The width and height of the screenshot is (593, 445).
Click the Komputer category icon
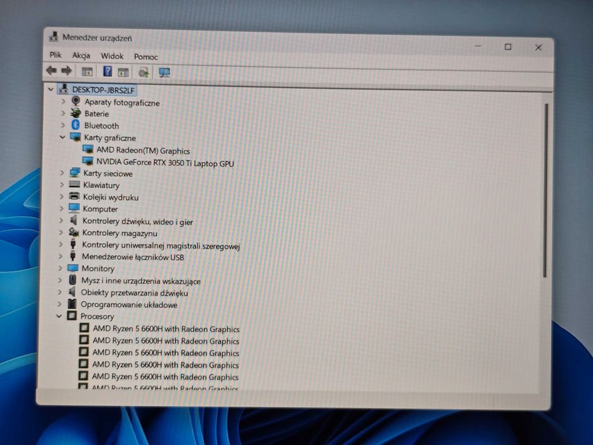tap(74, 208)
